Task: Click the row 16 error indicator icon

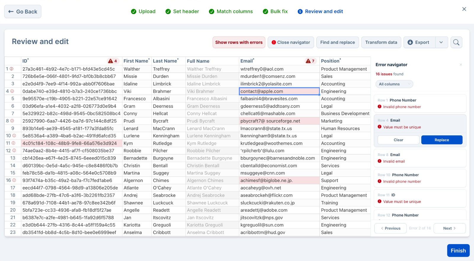Action: (x=14, y=180)
